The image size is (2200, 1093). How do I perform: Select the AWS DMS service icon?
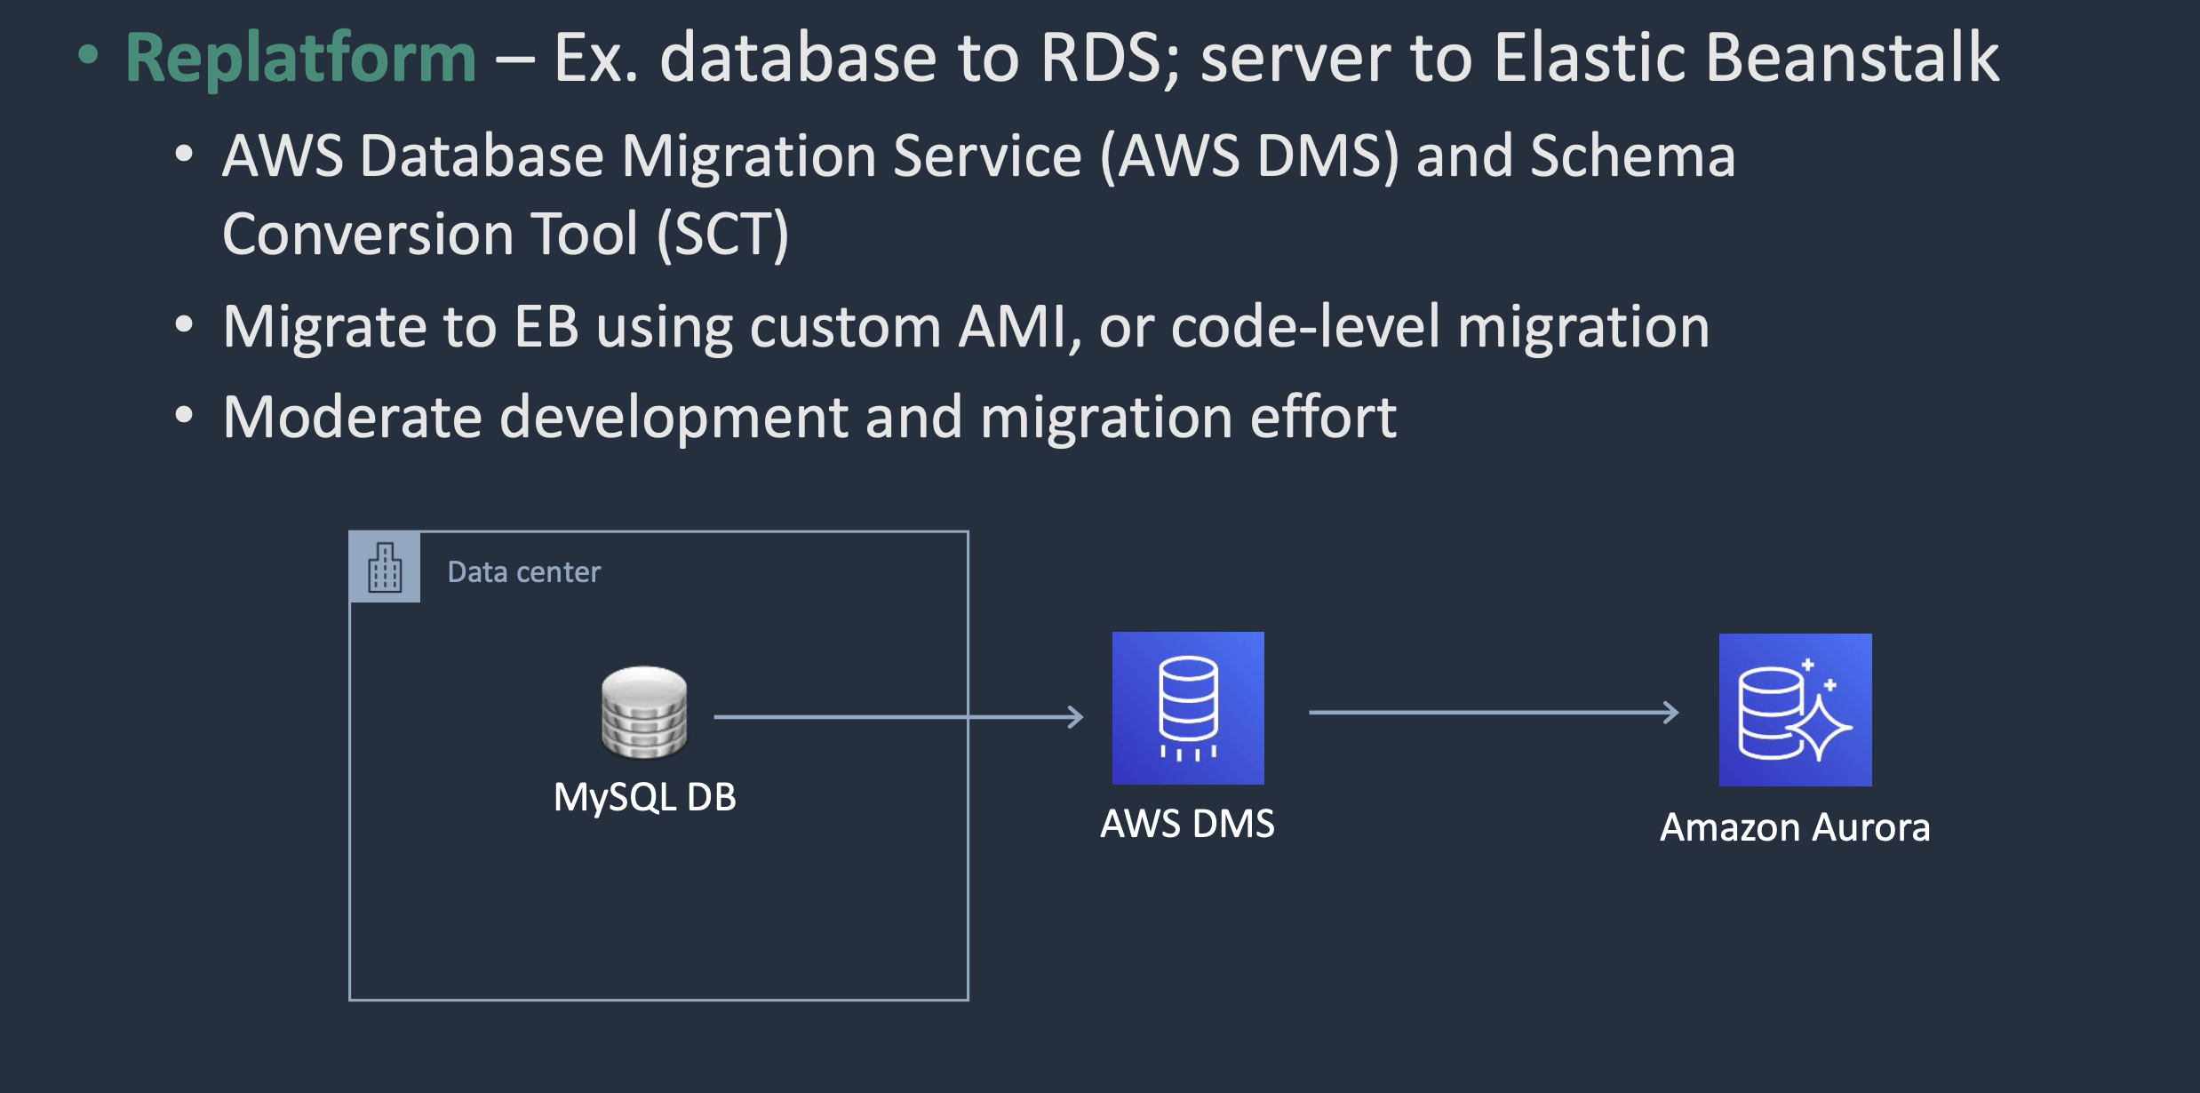click(x=1188, y=708)
